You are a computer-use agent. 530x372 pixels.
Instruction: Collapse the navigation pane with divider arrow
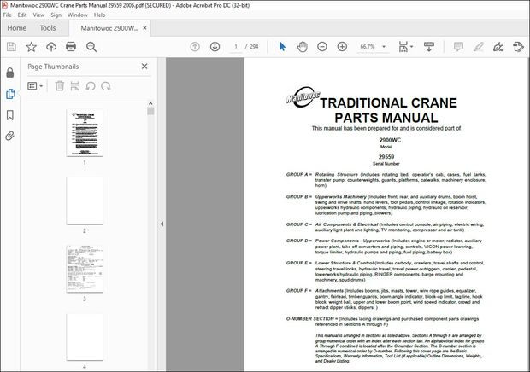[x=162, y=224]
